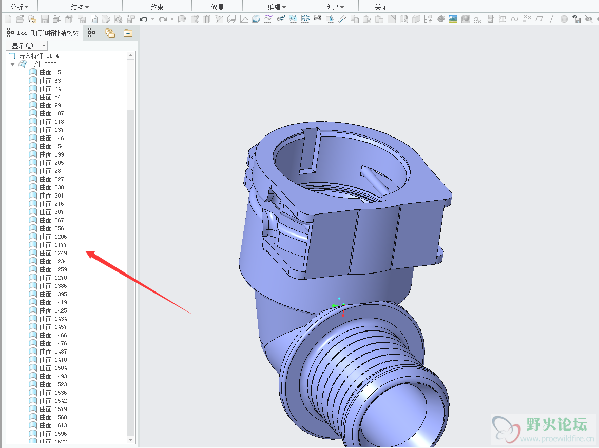The image size is (599, 448).
Task: Open the 编辑 dropdown group
Action: [277, 7]
